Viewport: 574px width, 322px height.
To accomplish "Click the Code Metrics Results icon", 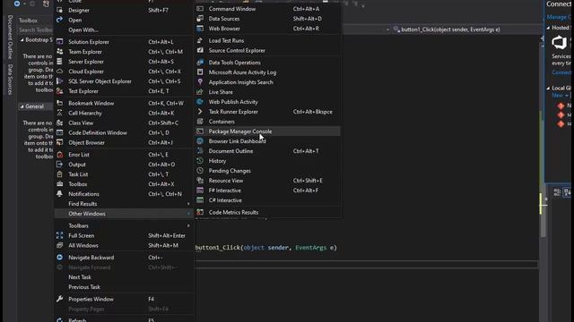I will [x=200, y=212].
